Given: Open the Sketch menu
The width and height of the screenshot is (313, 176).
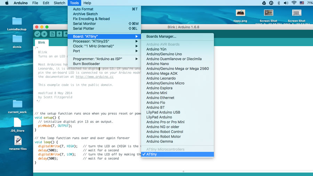Looking at the screenshot, I should pyautogui.click(x=59, y=3).
